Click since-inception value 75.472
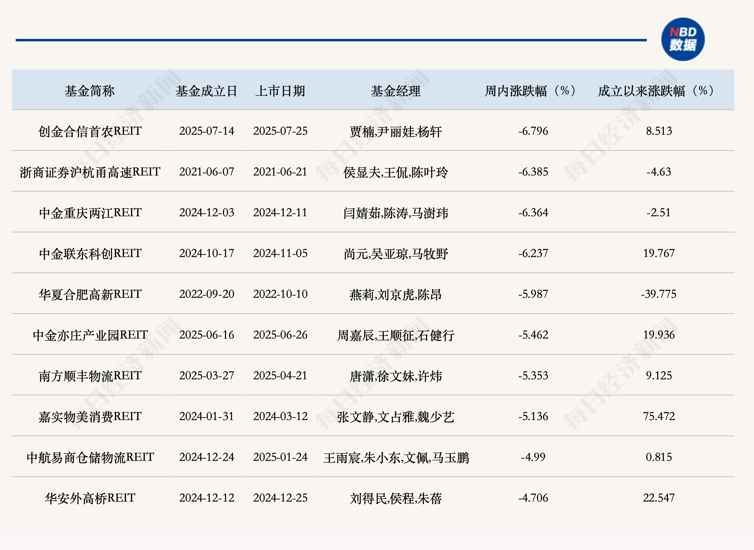This screenshot has height=550, width=754. point(659,416)
